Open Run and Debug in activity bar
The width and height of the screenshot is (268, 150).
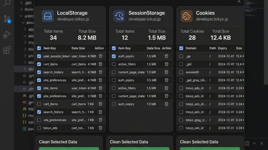(7, 34)
